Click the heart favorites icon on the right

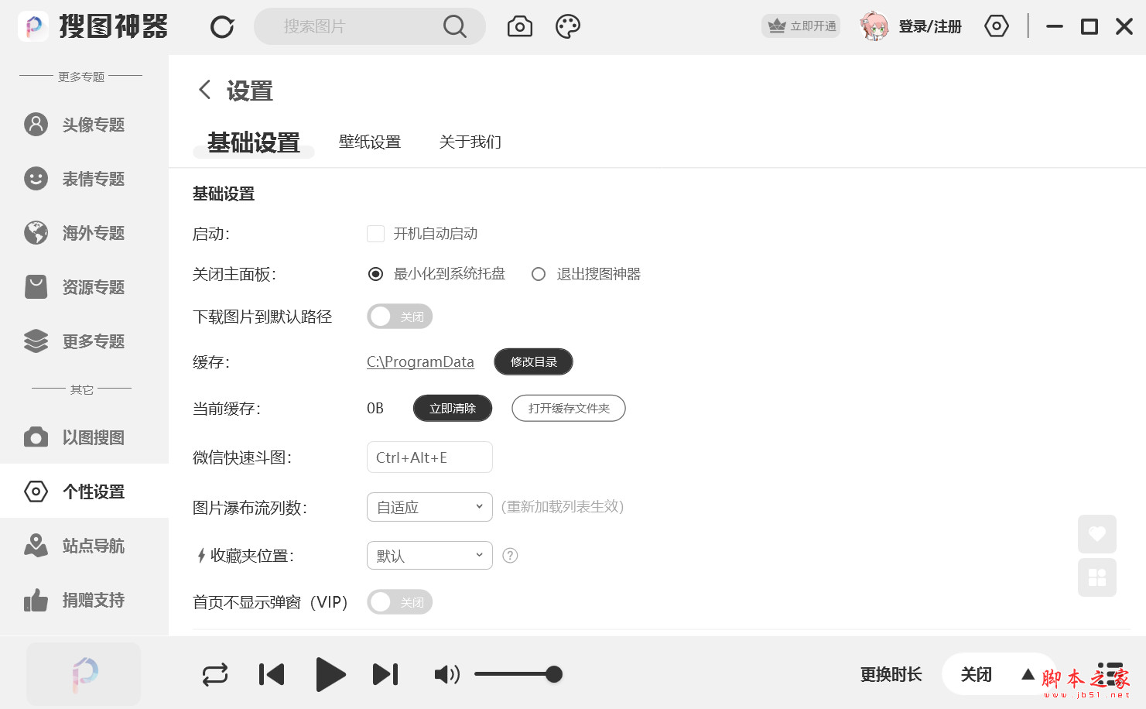pyautogui.click(x=1097, y=534)
